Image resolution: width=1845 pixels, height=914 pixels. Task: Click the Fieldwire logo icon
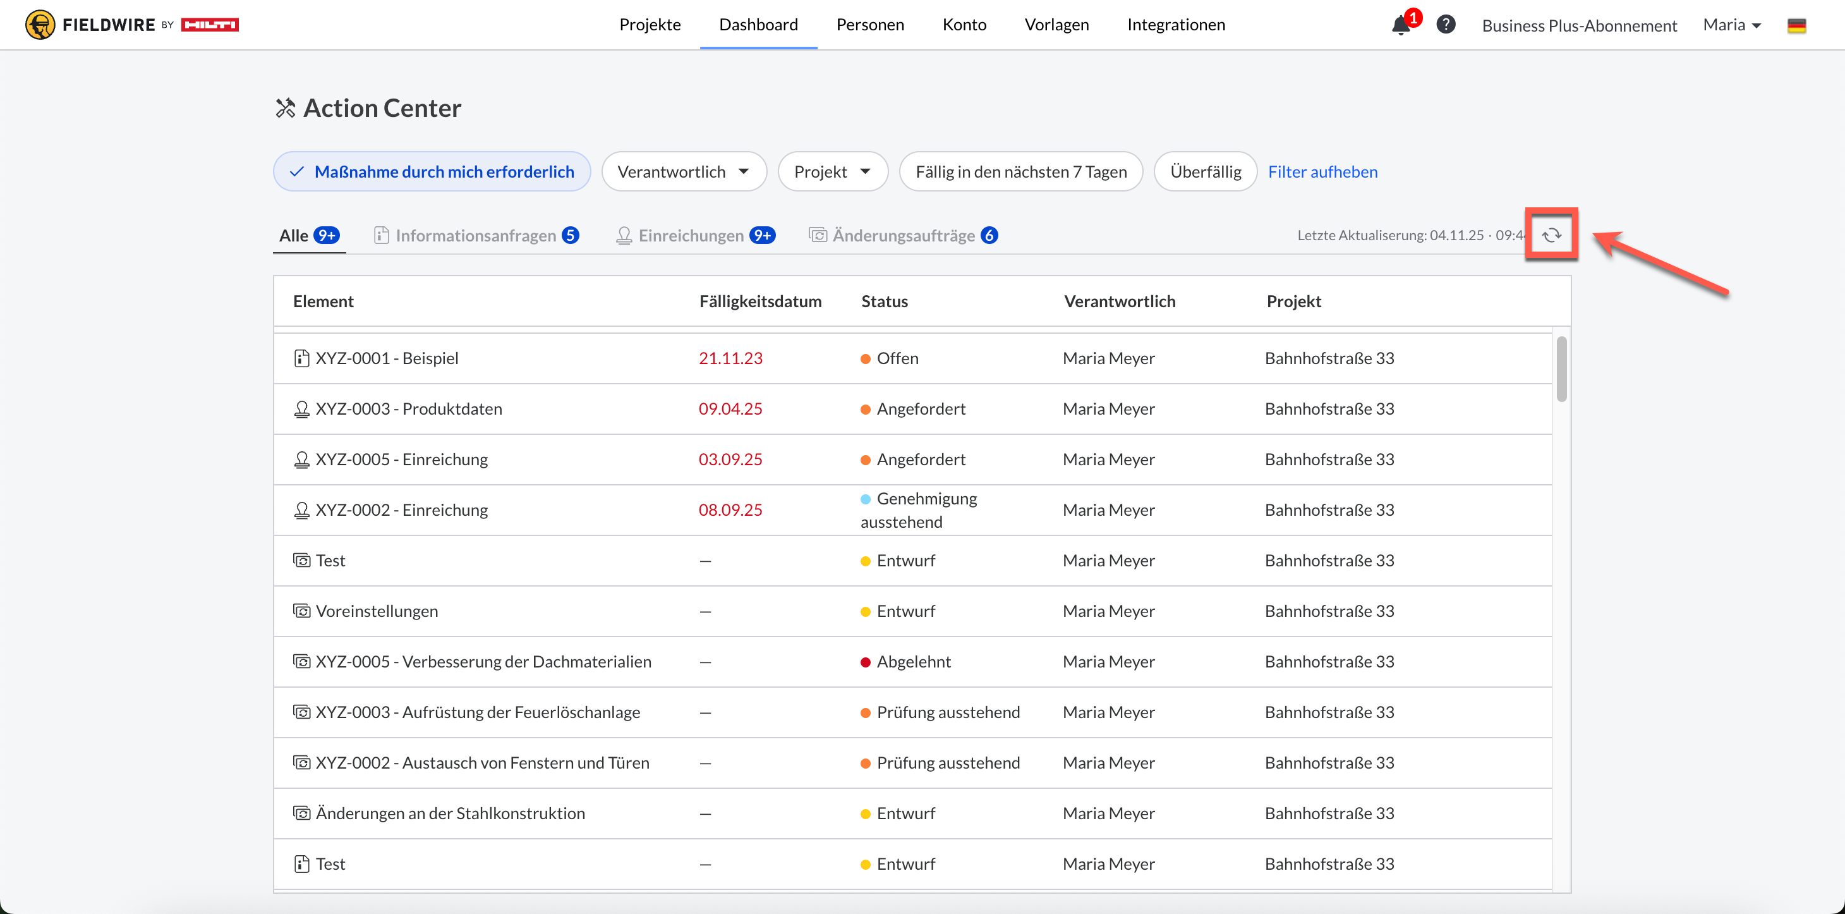[x=40, y=25]
